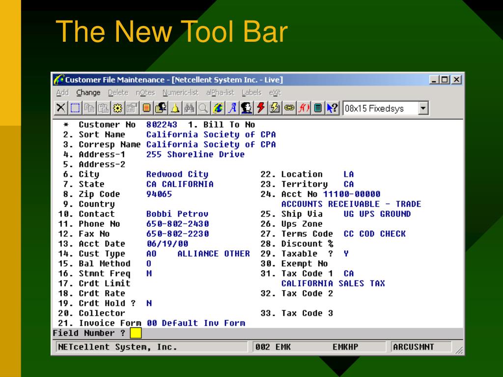Click NETcellent System, Inc. in status bar
This screenshot has width=503, height=377.
pos(117,347)
